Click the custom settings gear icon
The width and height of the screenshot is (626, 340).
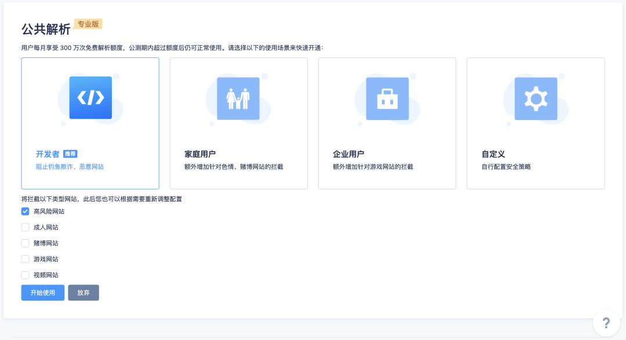(536, 98)
